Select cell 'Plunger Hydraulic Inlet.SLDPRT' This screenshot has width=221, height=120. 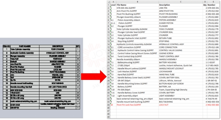pos(138,38)
